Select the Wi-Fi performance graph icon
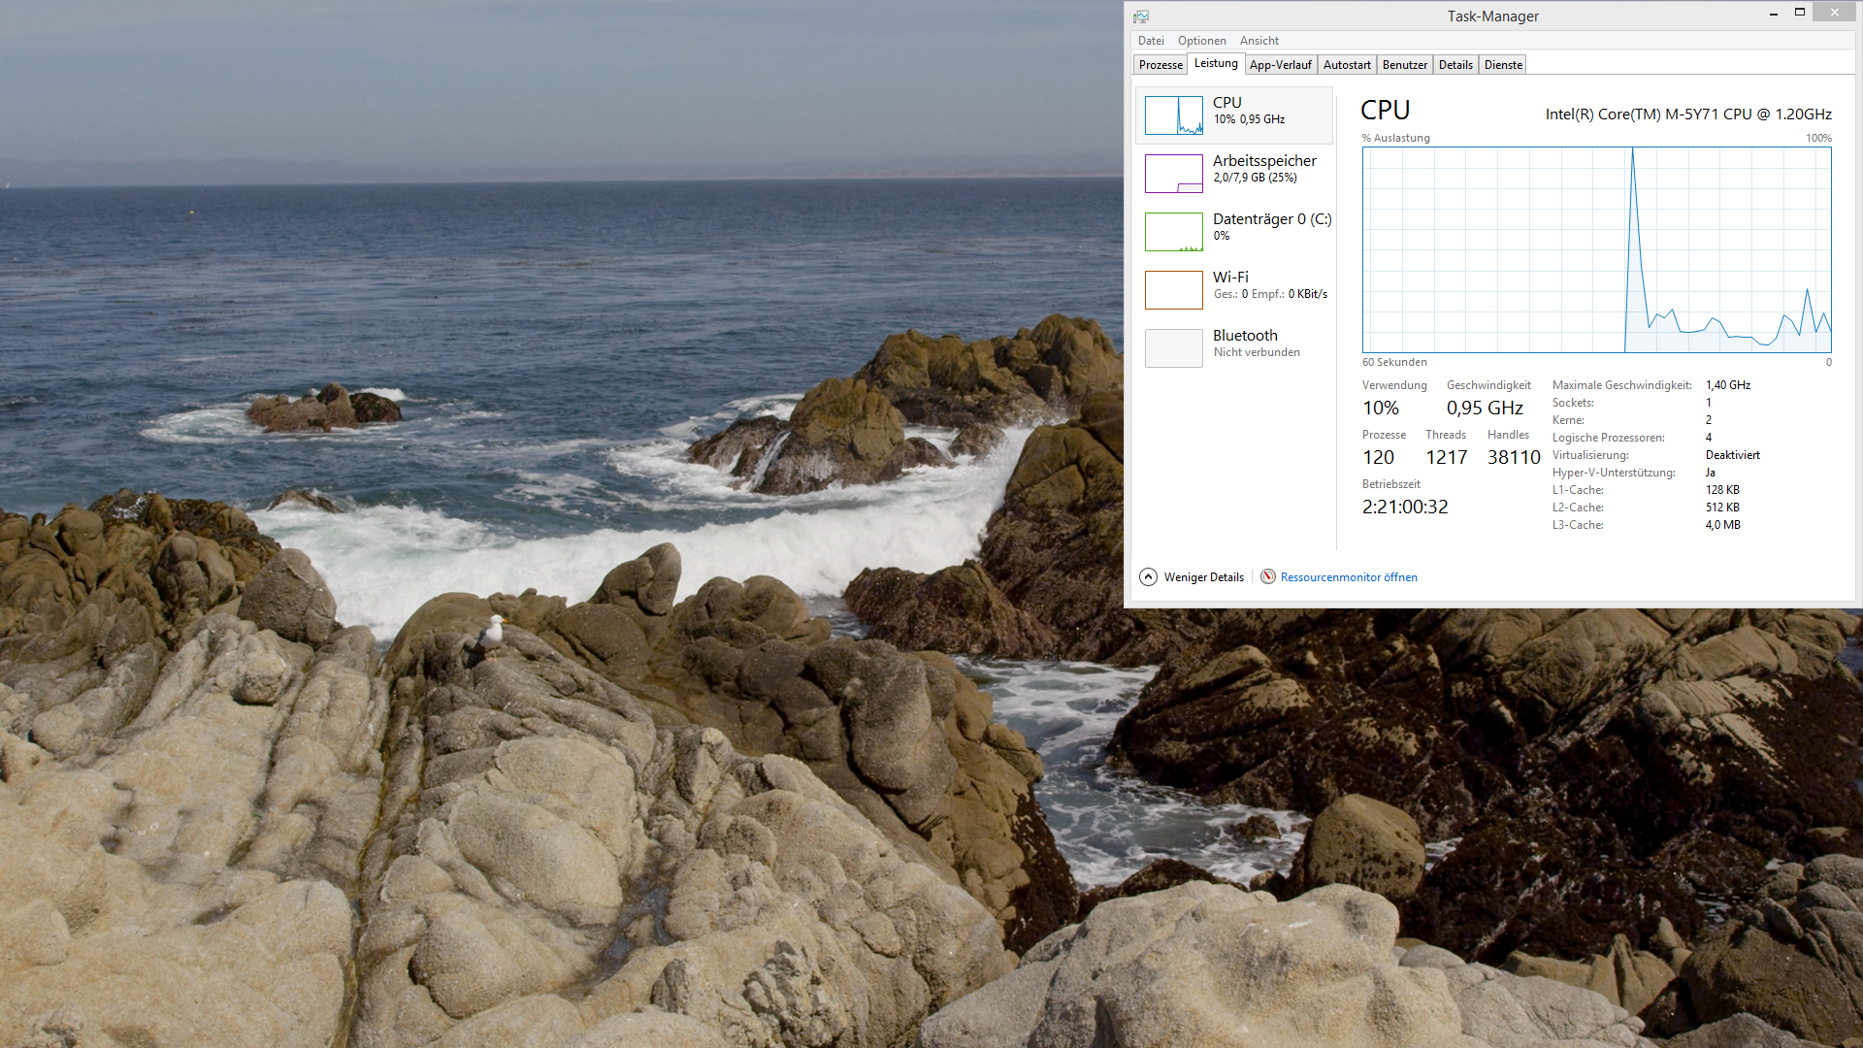1863x1048 pixels. click(1173, 290)
